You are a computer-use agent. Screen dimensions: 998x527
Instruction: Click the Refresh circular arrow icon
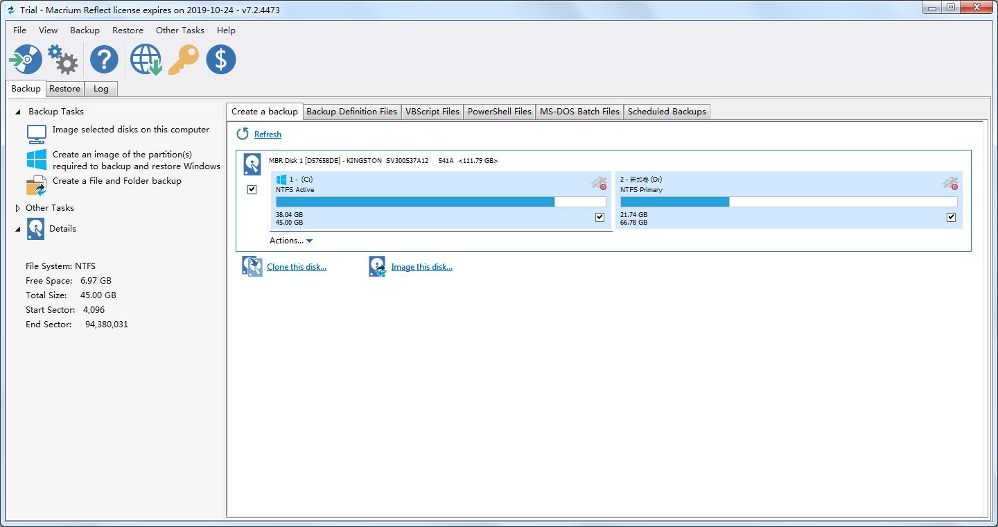tap(243, 134)
